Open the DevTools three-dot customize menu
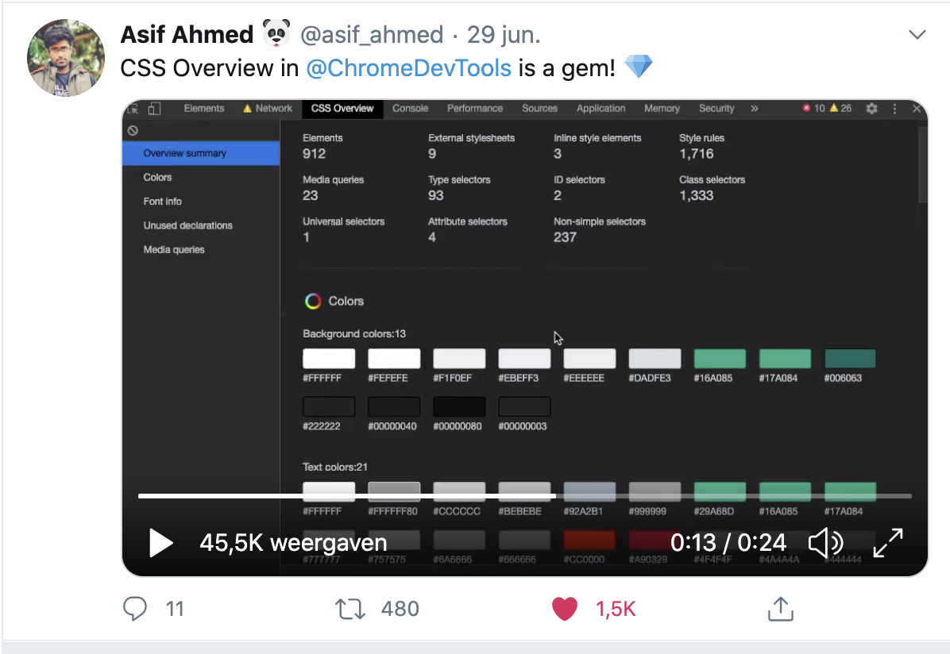The image size is (950, 654). [x=894, y=109]
